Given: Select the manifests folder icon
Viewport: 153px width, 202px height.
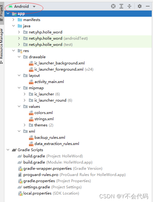Looking at the screenshot, I should point(20,20).
